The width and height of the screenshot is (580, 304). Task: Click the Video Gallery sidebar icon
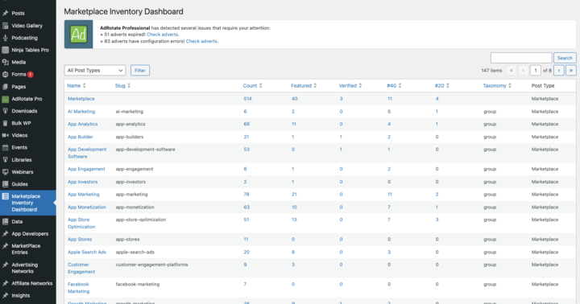(x=5, y=26)
